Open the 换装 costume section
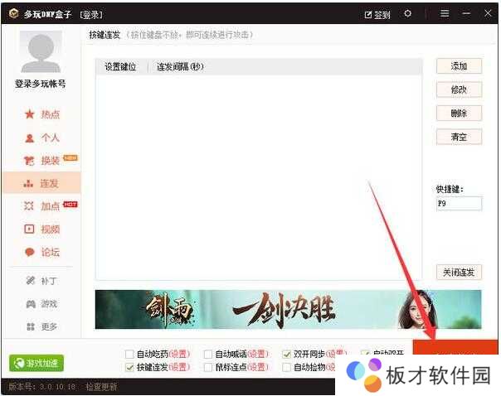Screen dimensions: 501x396 point(43,161)
